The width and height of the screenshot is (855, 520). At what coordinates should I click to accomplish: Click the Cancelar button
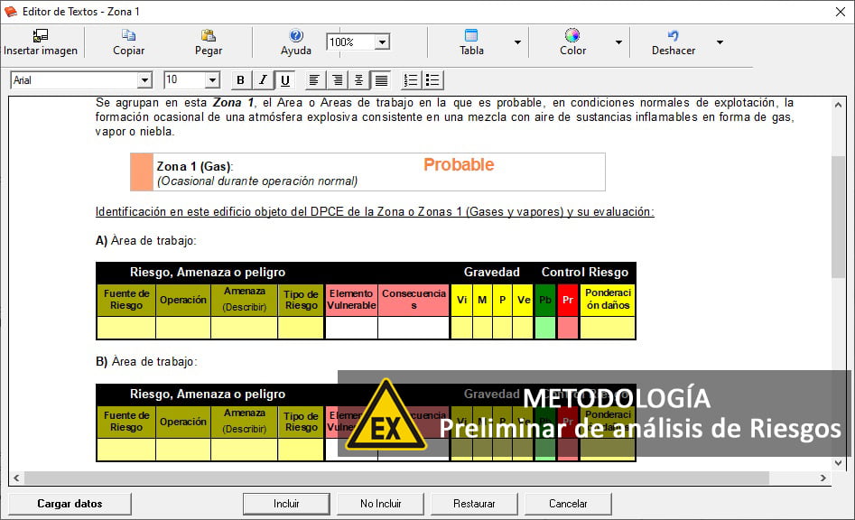point(568,504)
